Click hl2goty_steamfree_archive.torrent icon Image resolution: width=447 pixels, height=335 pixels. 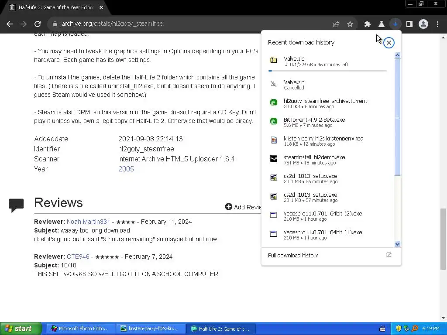[274, 103]
